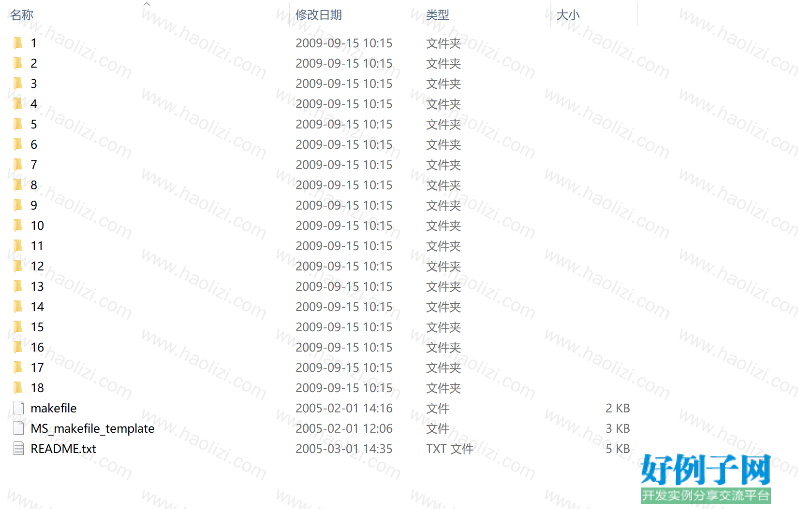Viewport: 798px width, 509px height.
Task: Select the folder icon for folder 11
Action: pos(18,246)
